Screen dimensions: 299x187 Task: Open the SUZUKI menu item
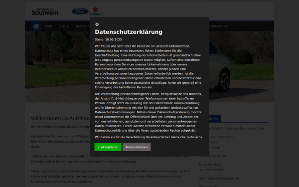click(x=64, y=26)
